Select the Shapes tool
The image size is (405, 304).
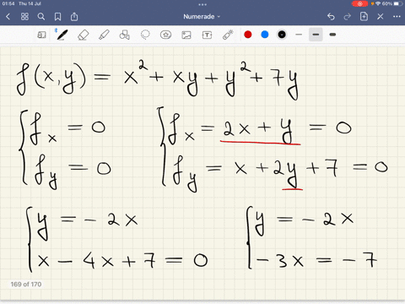pyautogui.click(x=125, y=35)
